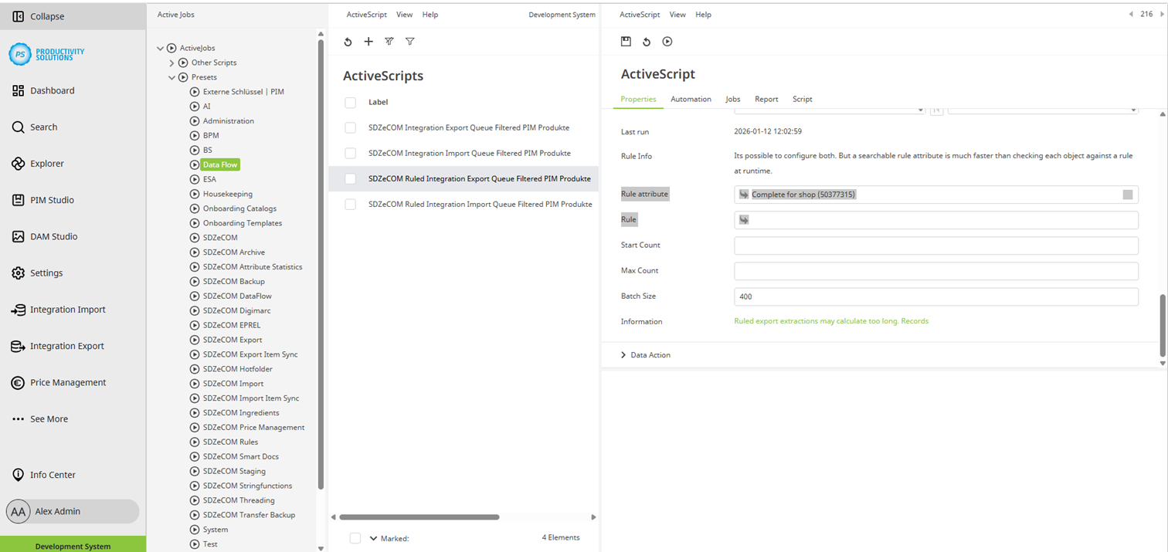Viewport: 1168px width, 552px height.
Task: Refresh the ActiveScripts list
Action: pos(348,42)
